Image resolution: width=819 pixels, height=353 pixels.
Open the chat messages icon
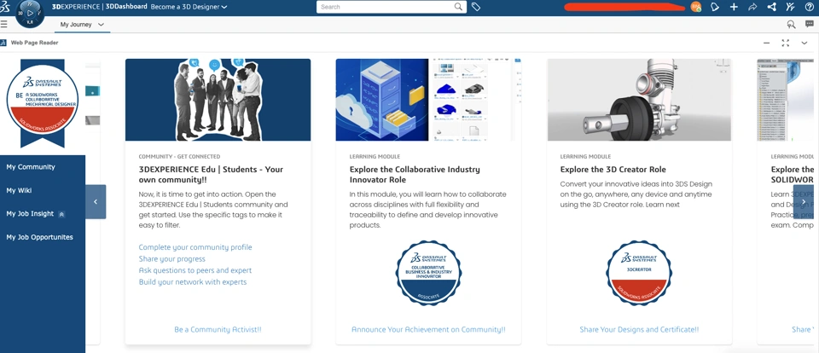809,24
